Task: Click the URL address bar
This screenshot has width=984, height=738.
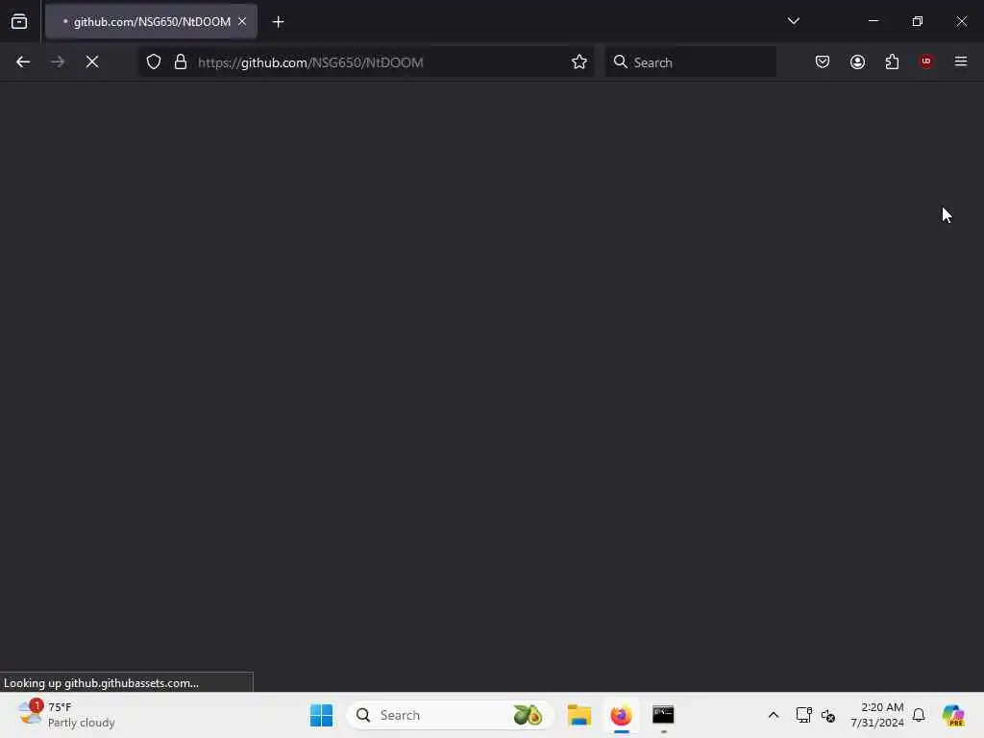Action: [x=367, y=62]
